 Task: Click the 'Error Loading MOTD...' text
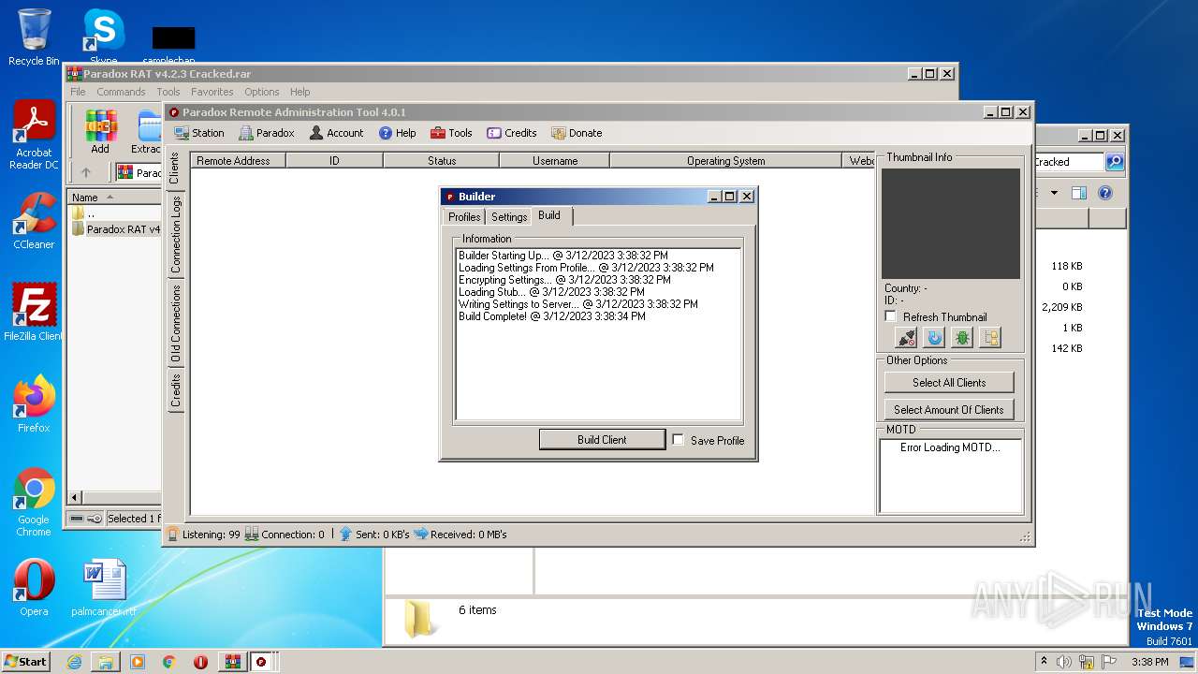950,447
